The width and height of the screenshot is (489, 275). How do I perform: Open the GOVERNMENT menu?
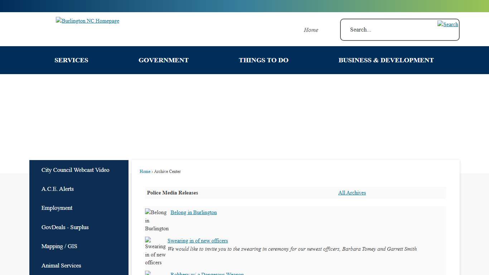163,60
